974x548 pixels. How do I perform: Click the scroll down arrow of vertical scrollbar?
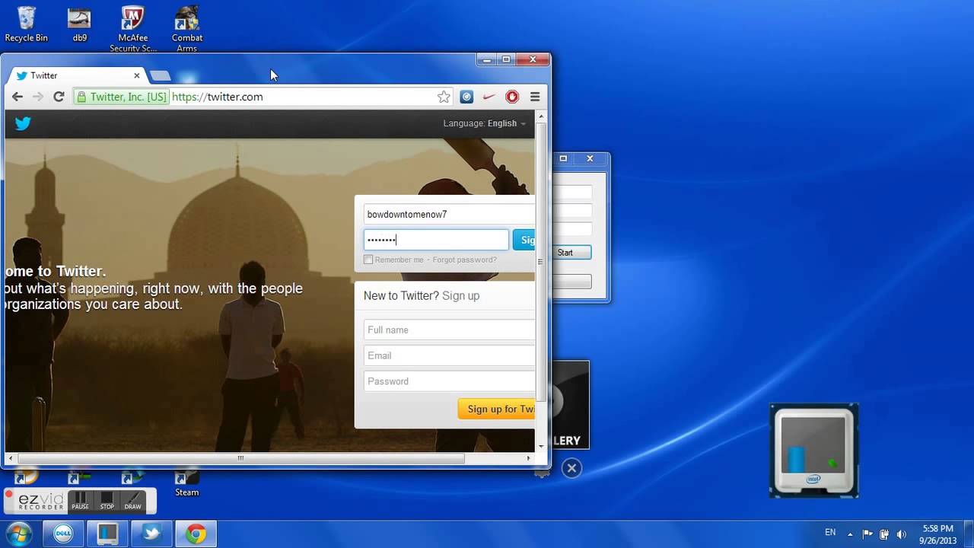click(541, 446)
